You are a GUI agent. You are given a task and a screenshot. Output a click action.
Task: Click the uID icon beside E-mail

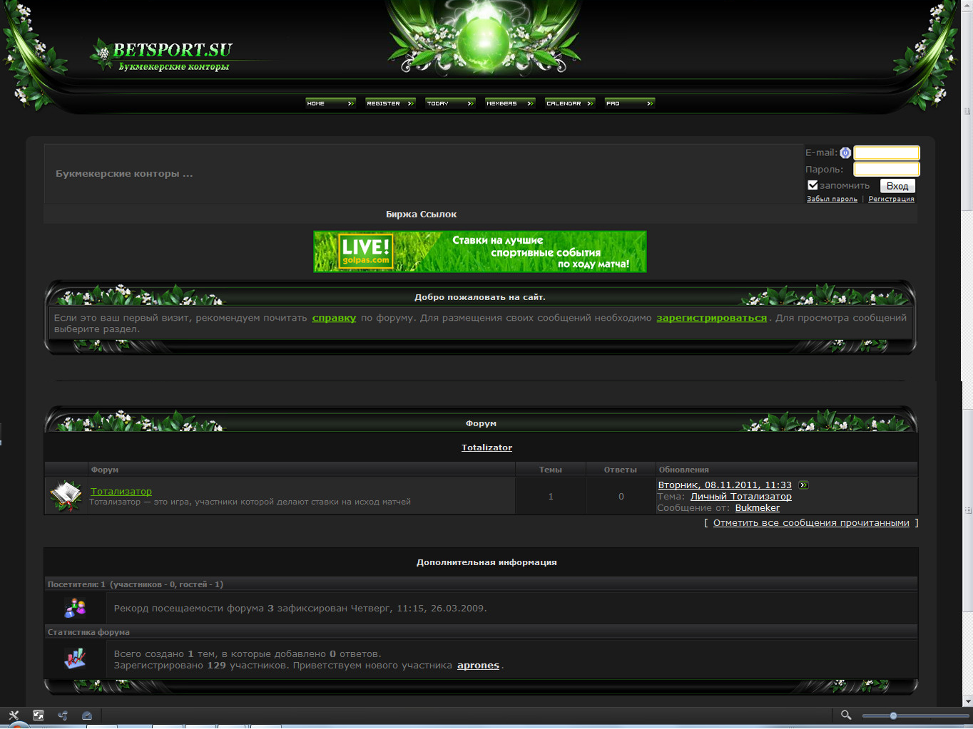pyautogui.click(x=845, y=153)
